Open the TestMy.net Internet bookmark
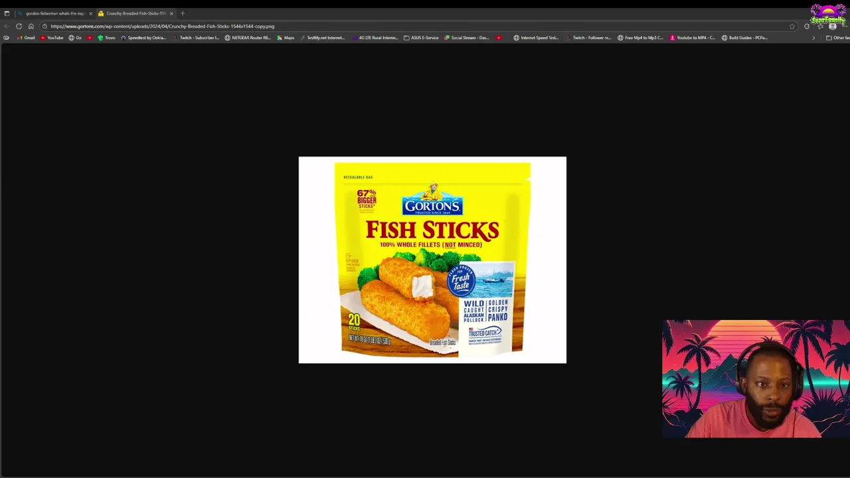 (321, 38)
